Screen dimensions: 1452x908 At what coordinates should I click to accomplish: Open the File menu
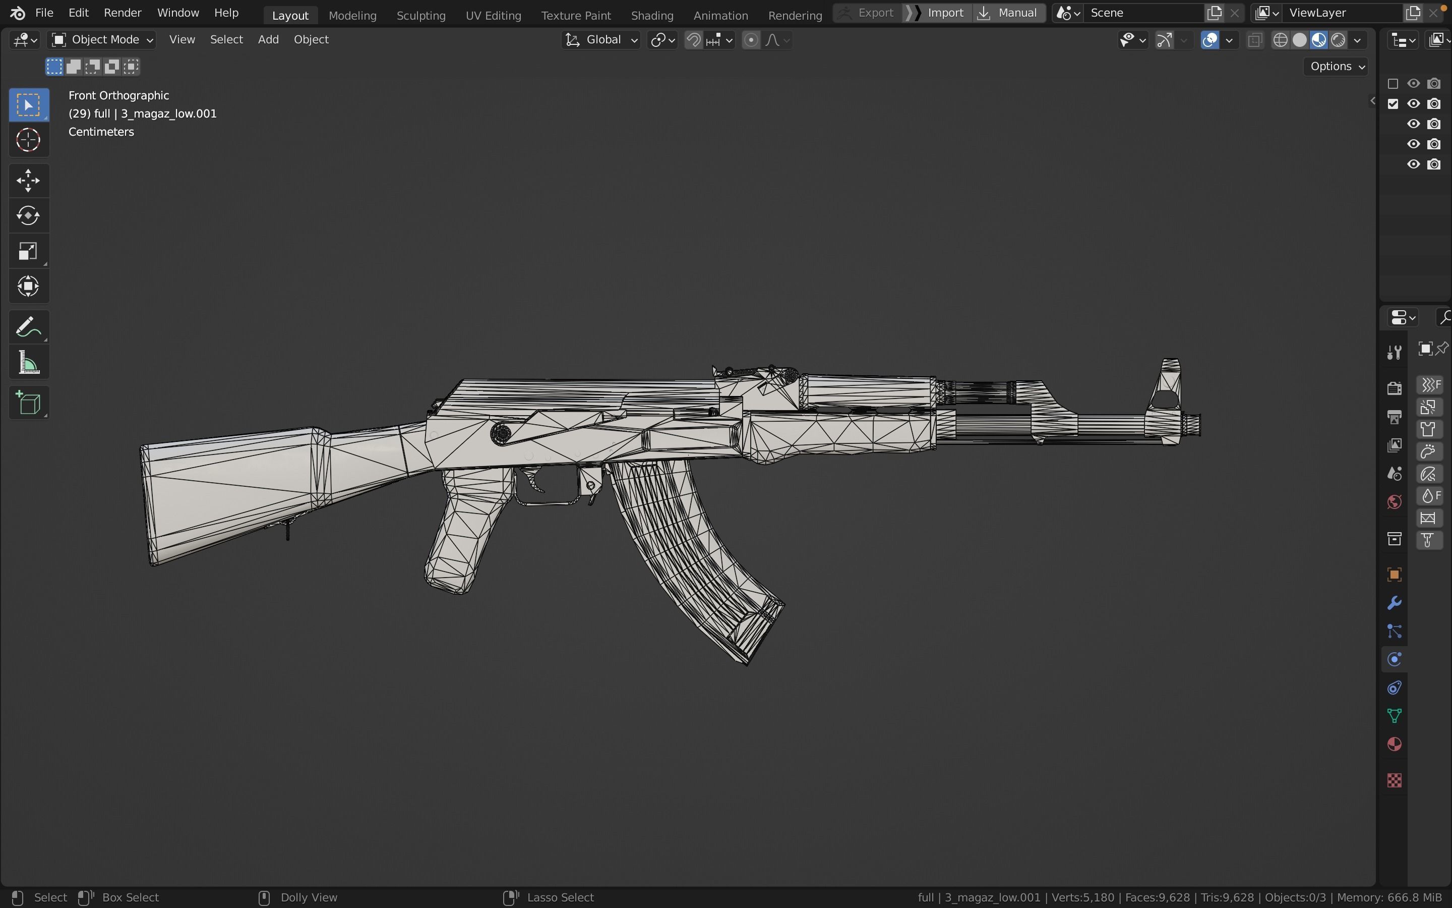tap(44, 13)
